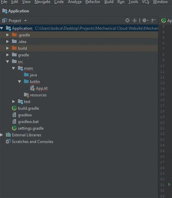The image size is (172, 198).
Task: Click the External Libraries bars icon
Action: click(x=8, y=135)
